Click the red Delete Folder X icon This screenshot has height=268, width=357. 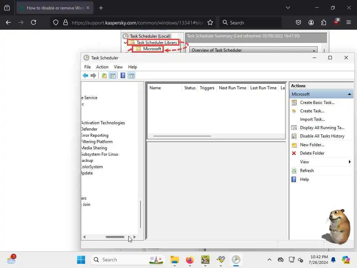(294, 153)
